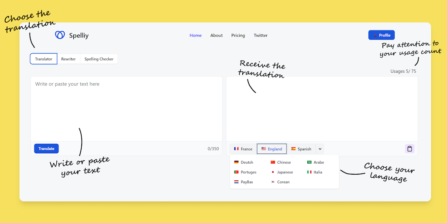Switch to the Rewriter tab
Image resolution: width=447 pixels, height=223 pixels.
pyautogui.click(x=69, y=59)
